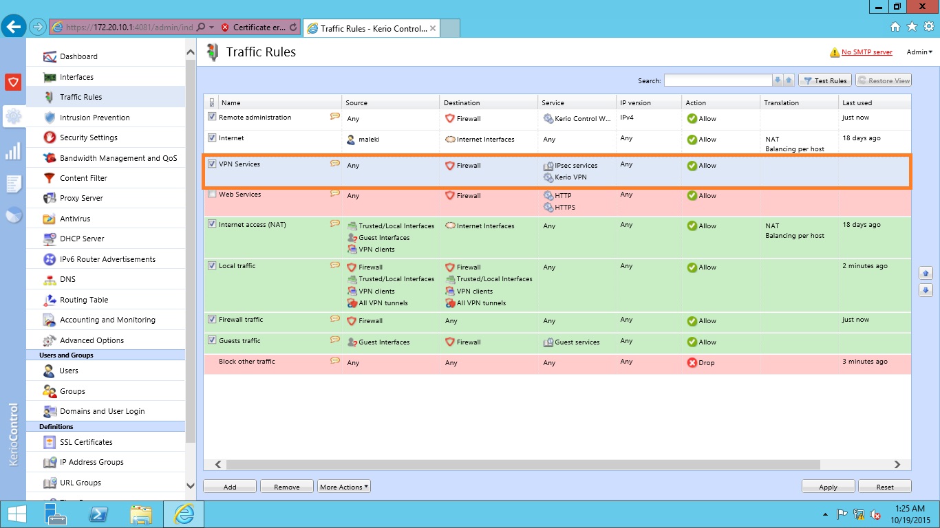Click the Apply button
940x528 pixels.
[829, 487]
